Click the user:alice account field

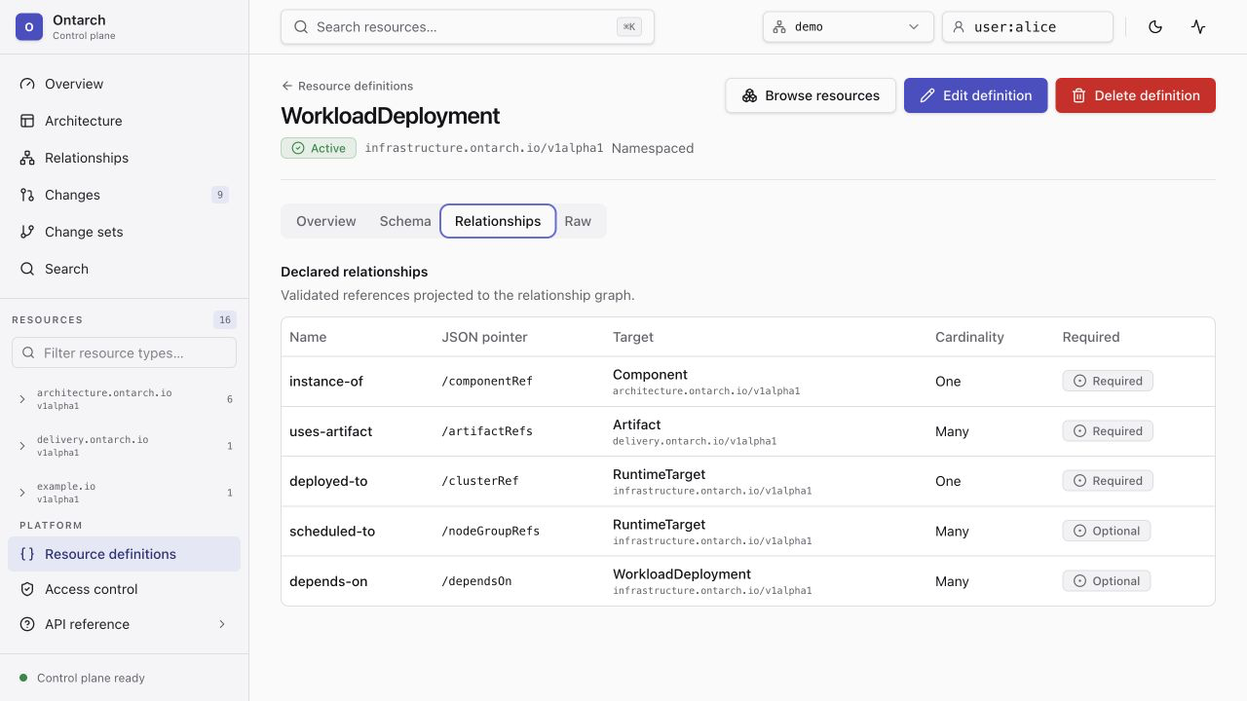[1027, 27]
